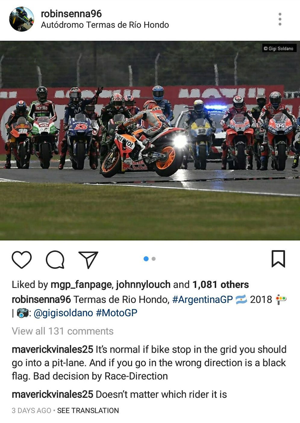This screenshot has width=300, height=423.
Task: Expand View all 131 comments
Action: point(63,331)
